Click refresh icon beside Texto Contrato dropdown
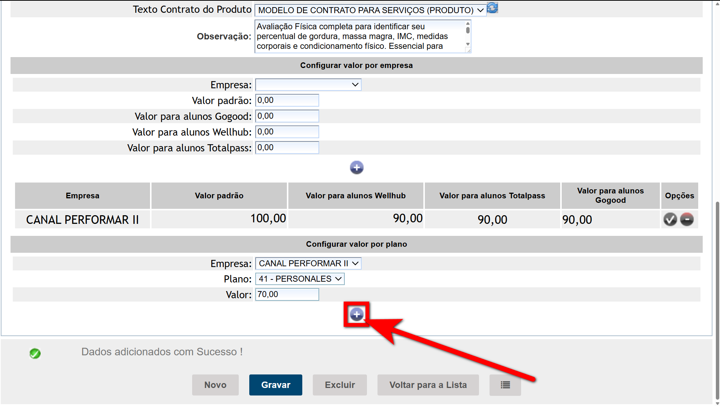This screenshot has height=406, width=720. 492,8
